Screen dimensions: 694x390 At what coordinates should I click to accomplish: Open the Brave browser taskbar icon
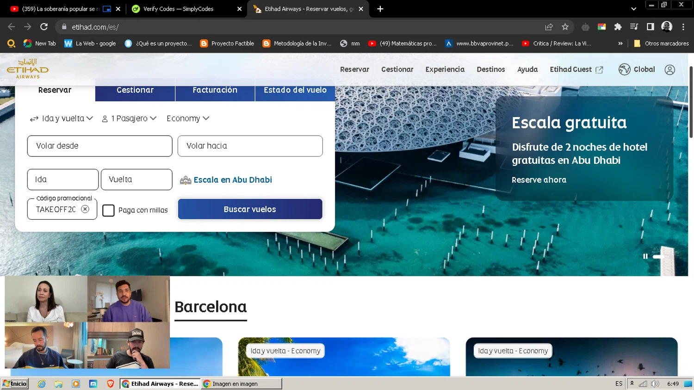coord(110,384)
